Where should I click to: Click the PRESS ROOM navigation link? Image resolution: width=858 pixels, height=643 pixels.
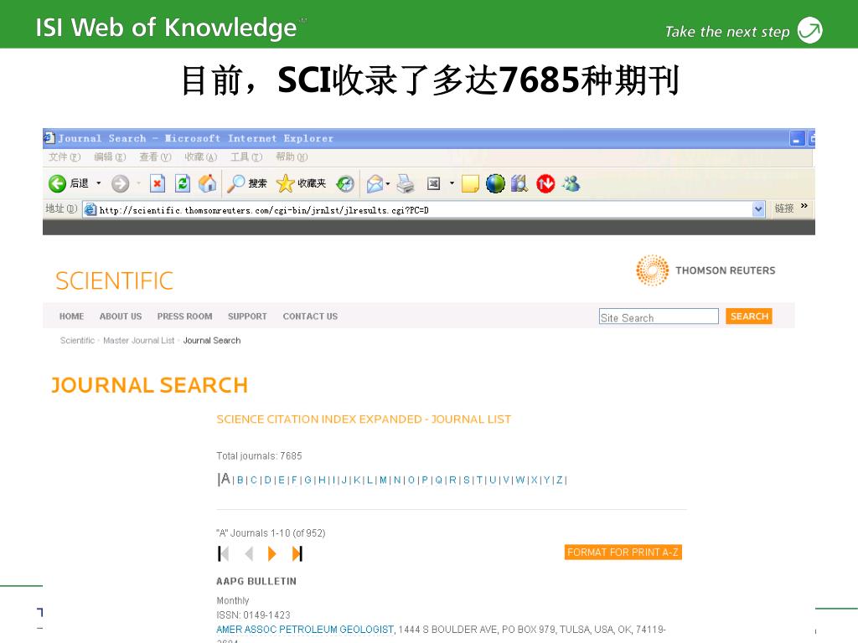point(184,316)
